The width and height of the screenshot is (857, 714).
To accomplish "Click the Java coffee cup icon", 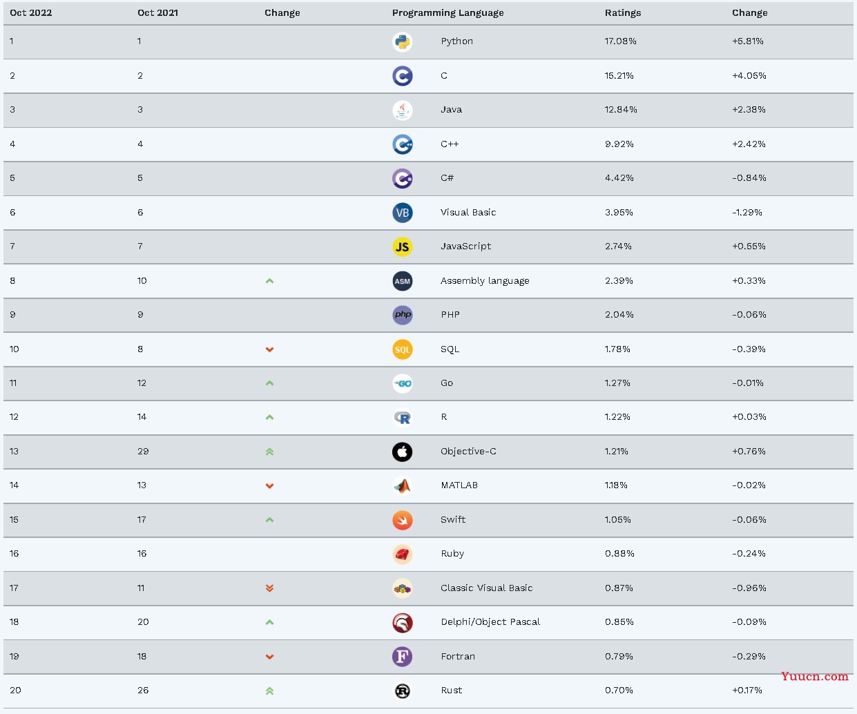I will [x=403, y=110].
